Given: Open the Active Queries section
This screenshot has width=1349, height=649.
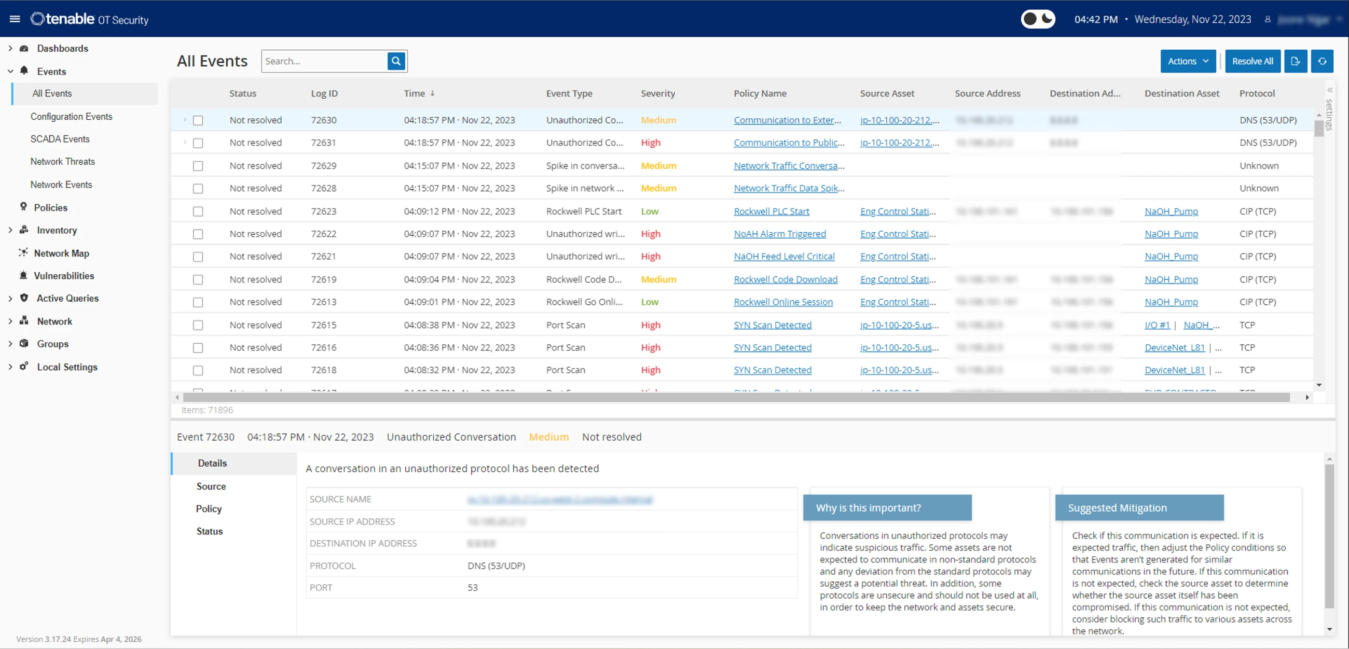Looking at the screenshot, I should (x=66, y=298).
